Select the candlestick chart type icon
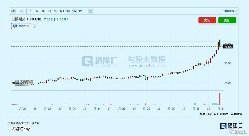Viewport: 249px width, 136px height. 13,11
